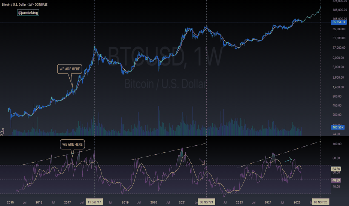Click the 100.00 RSI scale label
The height and width of the screenshot is (206, 349).
coord(337,144)
